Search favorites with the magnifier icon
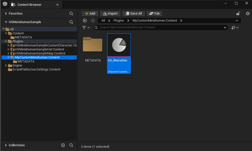 click(x=71, y=14)
